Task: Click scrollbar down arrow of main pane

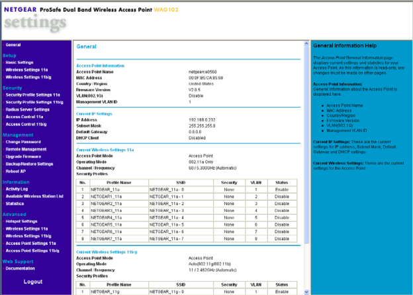Action: pyautogui.click(x=306, y=292)
